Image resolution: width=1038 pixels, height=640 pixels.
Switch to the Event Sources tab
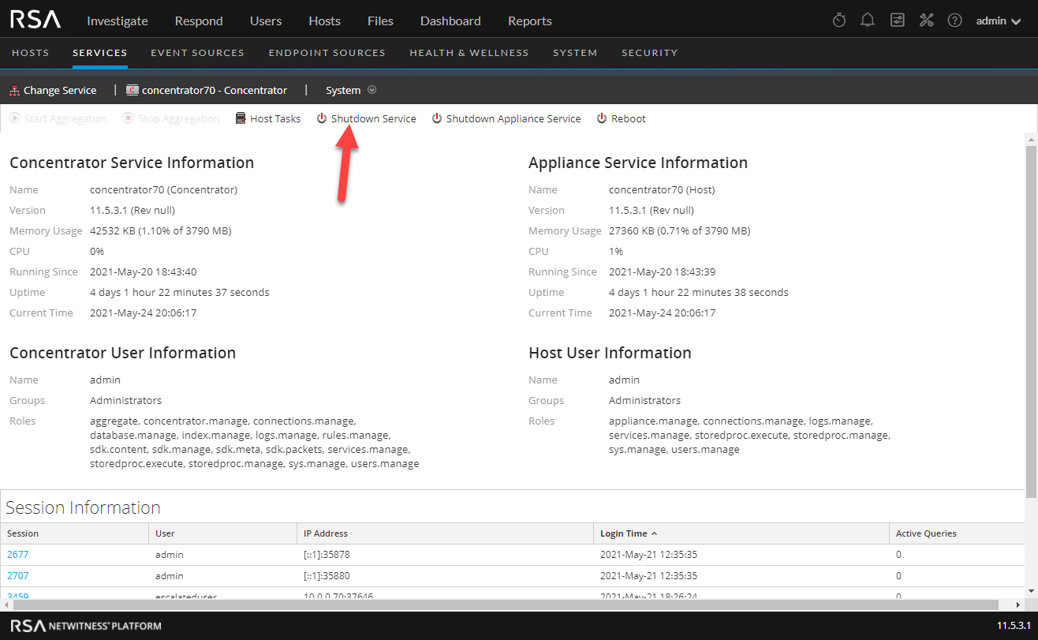pyautogui.click(x=197, y=53)
